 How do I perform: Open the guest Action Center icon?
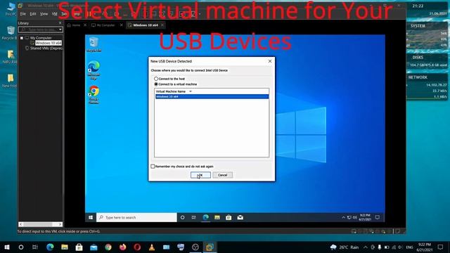point(378,217)
